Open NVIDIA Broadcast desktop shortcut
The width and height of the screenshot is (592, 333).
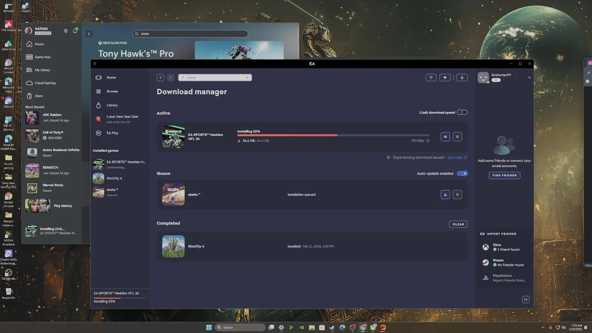[8, 237]
